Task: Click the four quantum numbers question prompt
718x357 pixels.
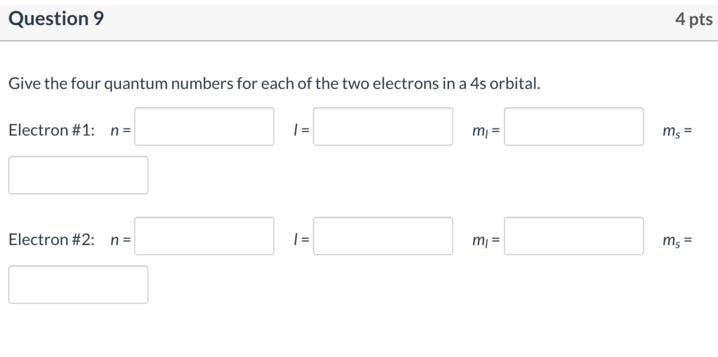Action: [x=274, y=84]
